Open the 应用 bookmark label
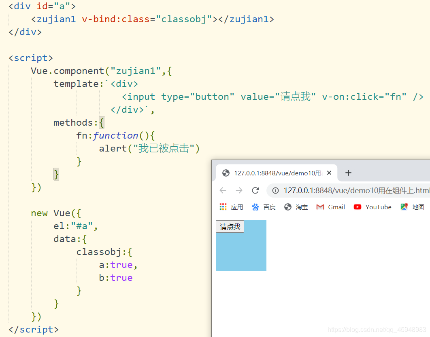 237,207
